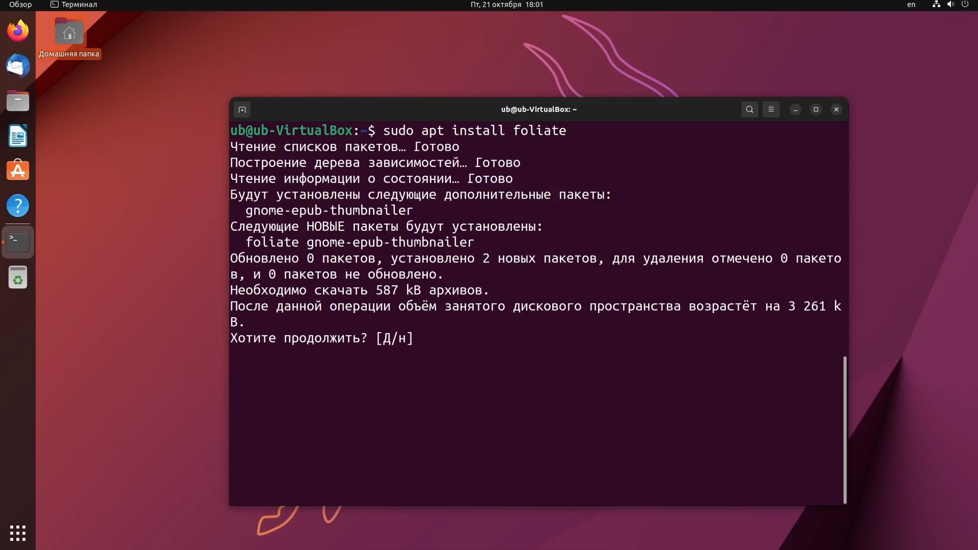Click the line 'Построение дерева зависимостей… Готово'
The width and height of the screenshot is (978, 550).
pos(375,163)
